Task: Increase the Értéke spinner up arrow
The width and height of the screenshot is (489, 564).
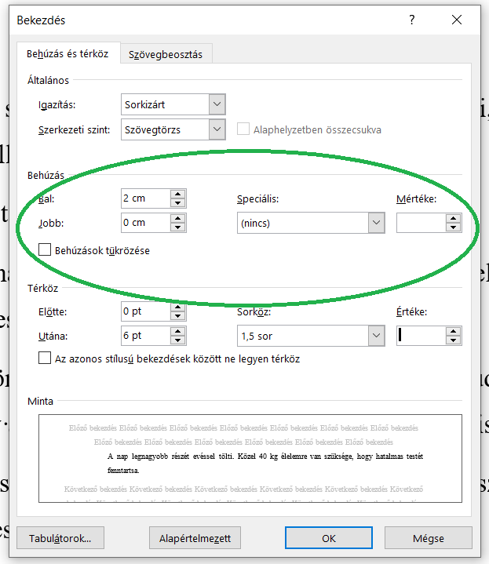Action: pos(453,331)
